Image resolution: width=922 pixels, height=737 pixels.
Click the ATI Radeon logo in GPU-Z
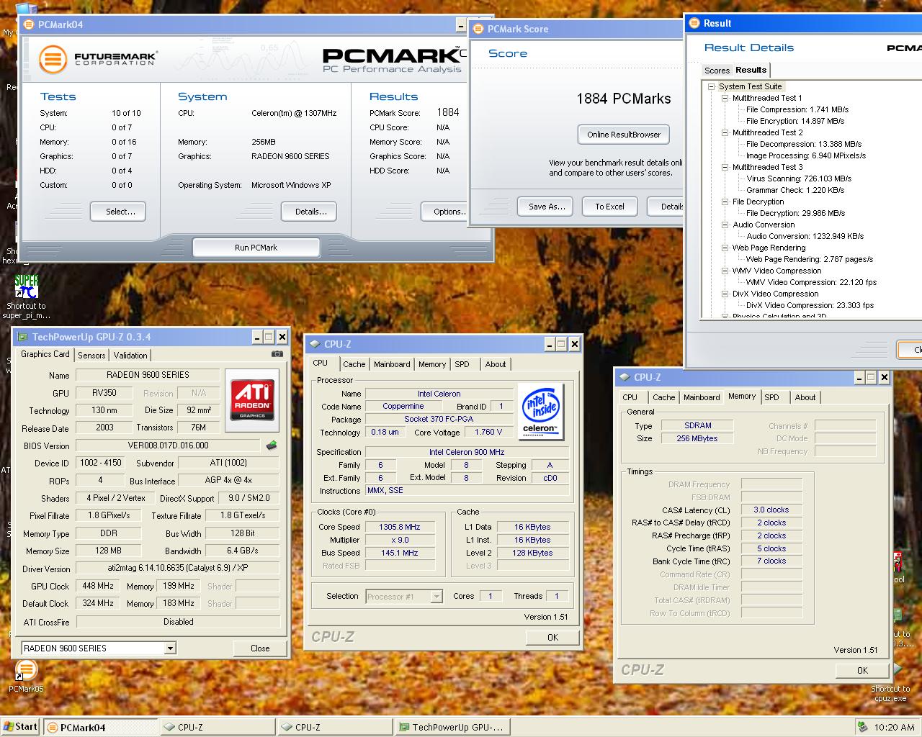tap(252, 400)
